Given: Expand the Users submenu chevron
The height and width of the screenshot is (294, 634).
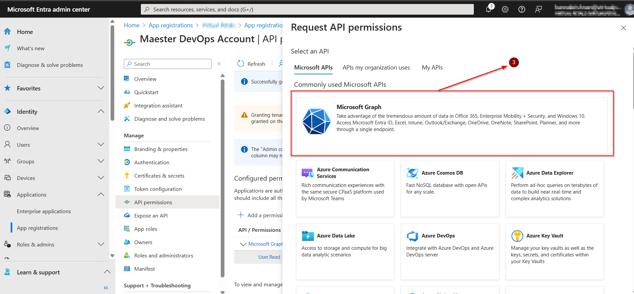Looking at the screenshot, I should (101, 144).
